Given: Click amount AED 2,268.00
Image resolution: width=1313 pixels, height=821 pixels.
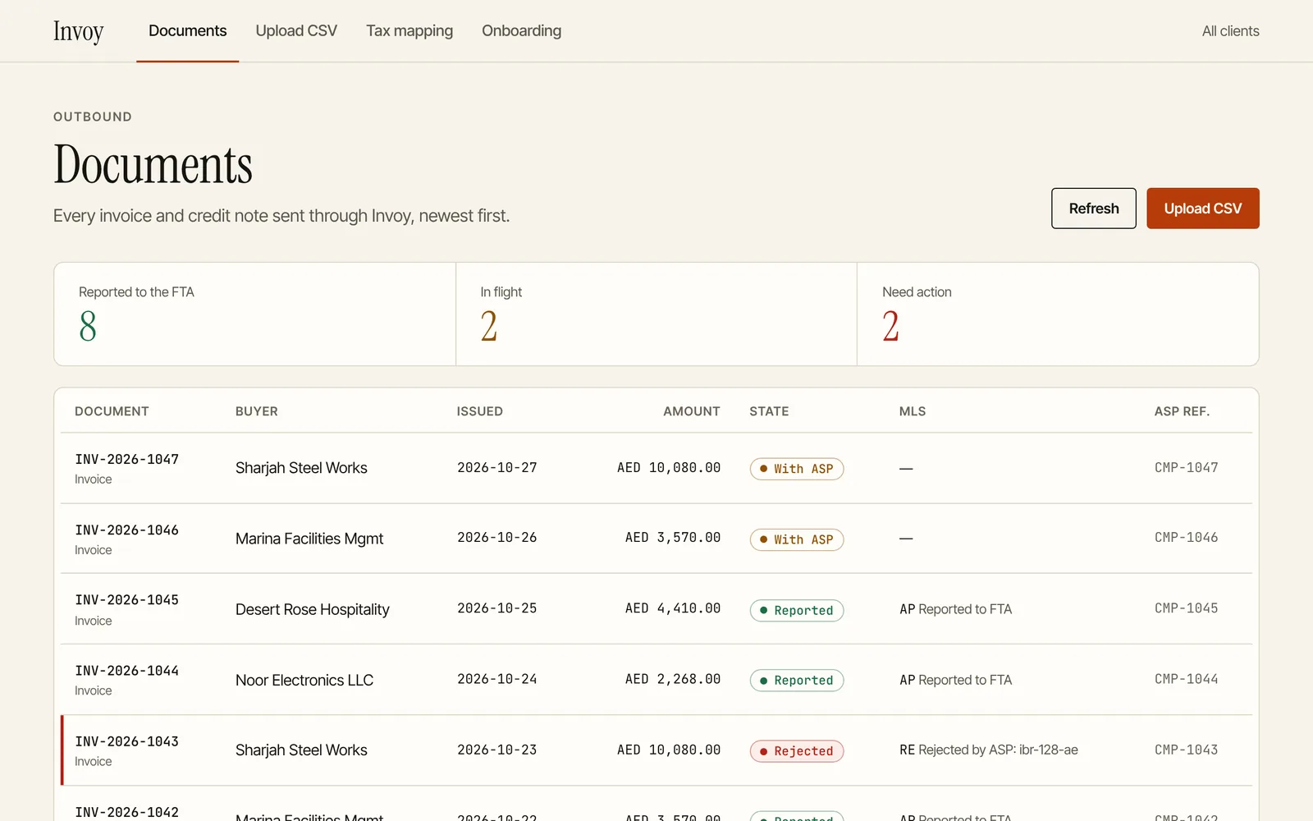Looking at the screenshot, I should 673,679.
